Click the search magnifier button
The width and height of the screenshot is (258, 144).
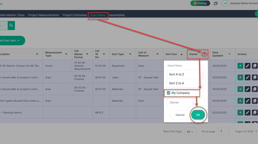click(x=11, y=26)
